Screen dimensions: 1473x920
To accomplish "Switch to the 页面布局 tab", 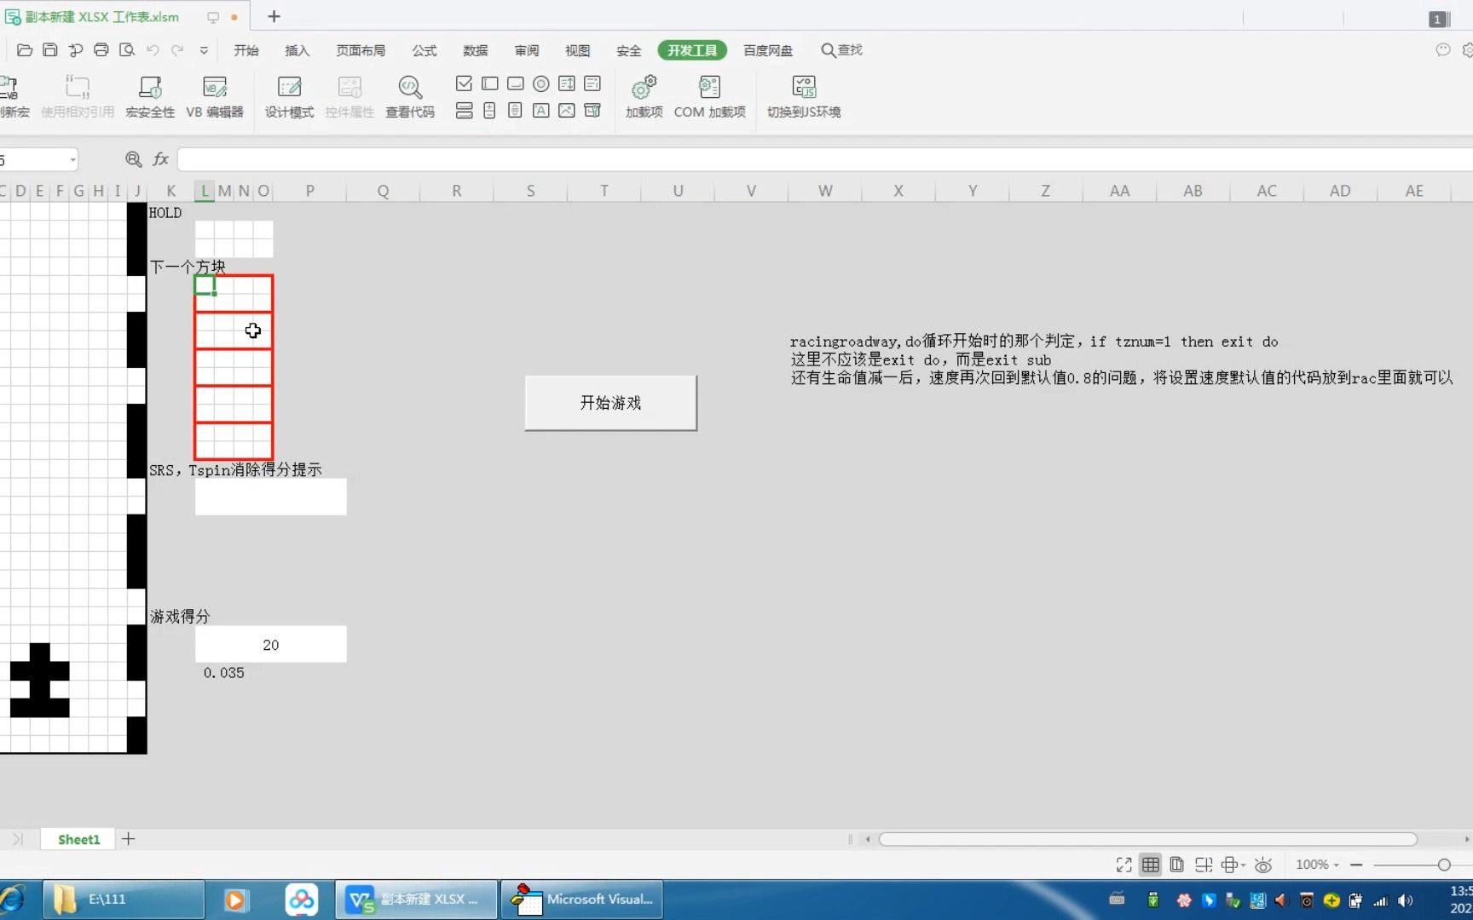I will (361, 50).
